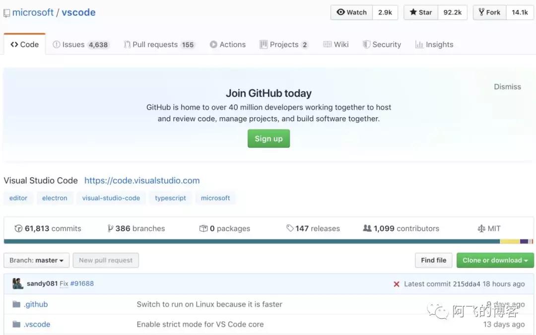The height and width of the screenshot is (335, 536).
Task: Click the Find file button
Action: click(433, 261)
